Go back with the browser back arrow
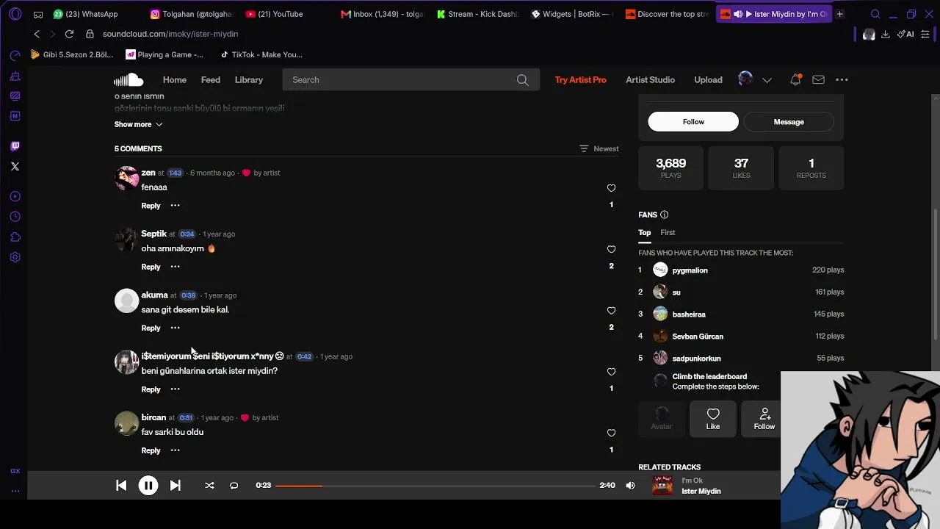The height and width of the screenshot is (529, 940). coord(37,34)
